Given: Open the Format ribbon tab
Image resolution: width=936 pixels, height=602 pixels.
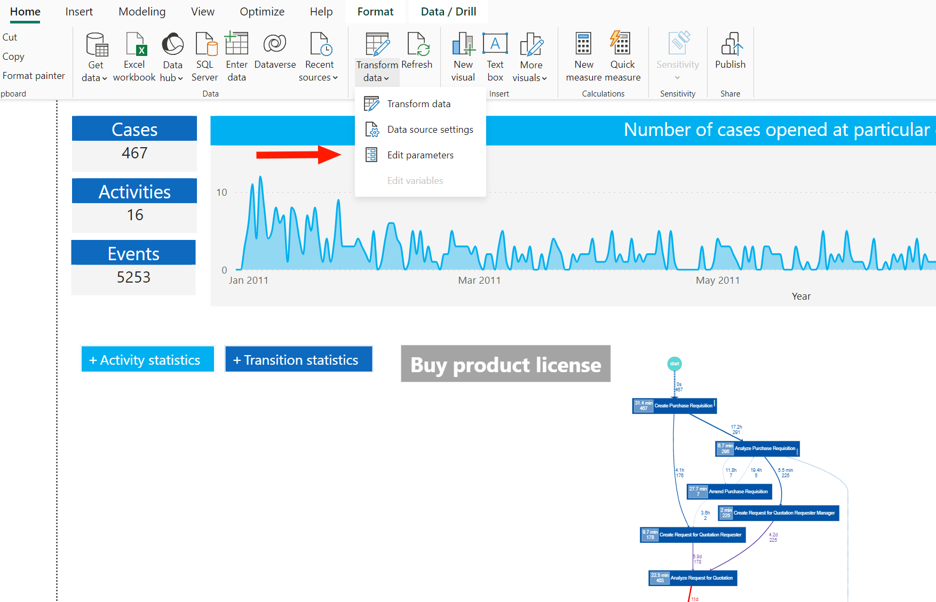Looking at the screenshot, I should click(x=375, y=12).
